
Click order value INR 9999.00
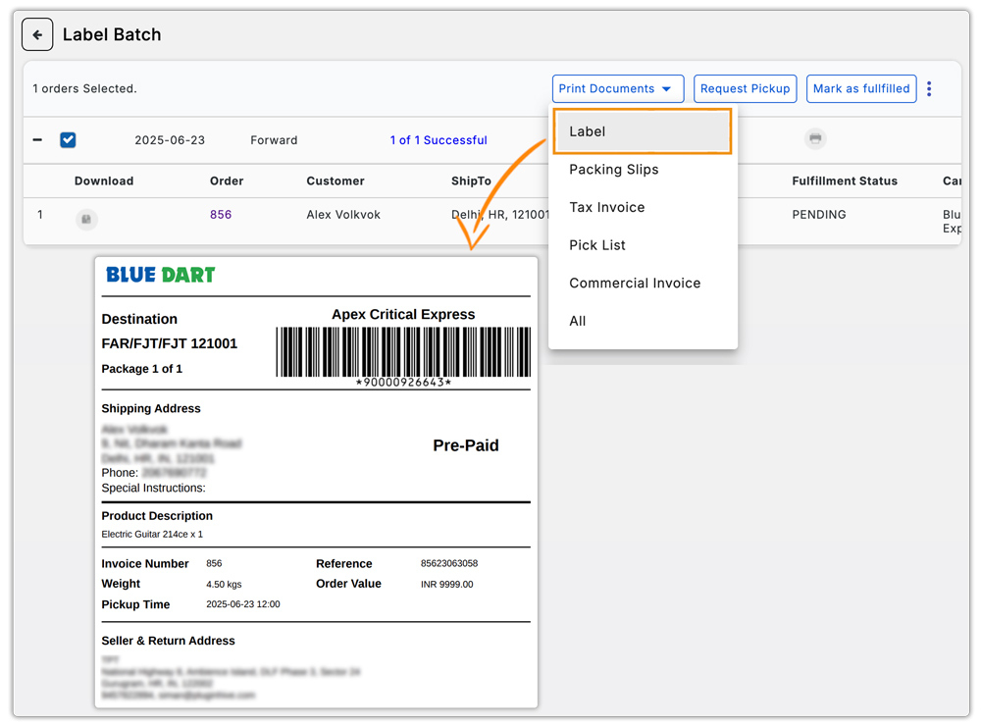click(446, 585)
